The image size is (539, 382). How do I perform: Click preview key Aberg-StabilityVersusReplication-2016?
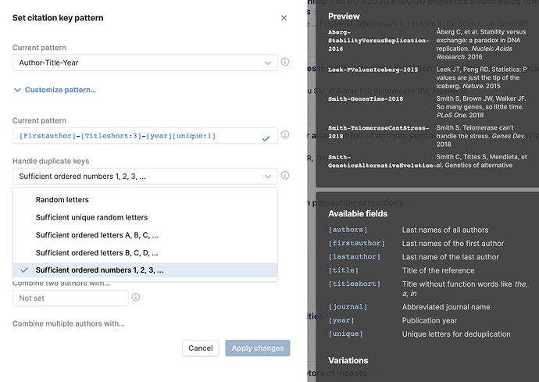click(378, 41)
